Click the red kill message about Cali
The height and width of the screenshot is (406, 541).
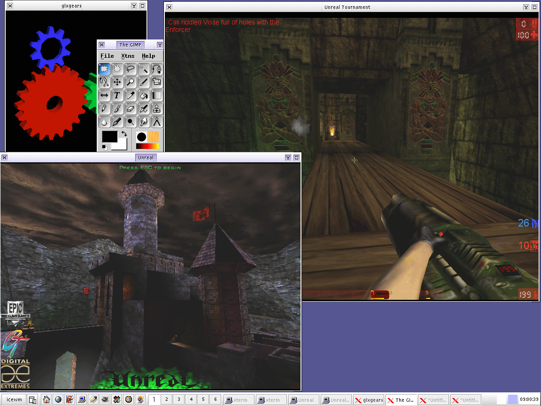(x=223, y=26)
